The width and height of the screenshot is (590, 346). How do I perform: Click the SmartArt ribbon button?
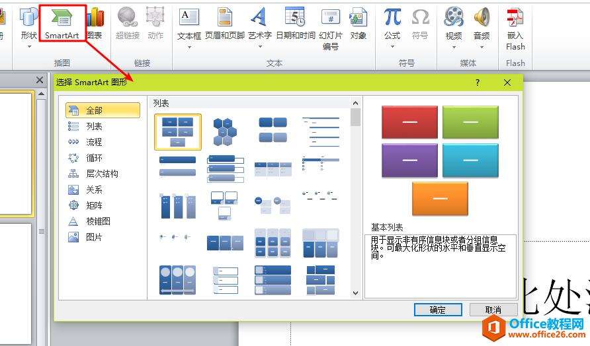click(62, 23)
